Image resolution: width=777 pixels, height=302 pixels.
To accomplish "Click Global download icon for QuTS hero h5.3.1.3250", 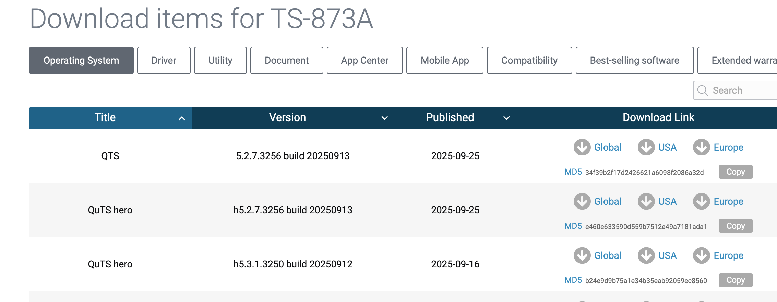I will coord(582,255).
